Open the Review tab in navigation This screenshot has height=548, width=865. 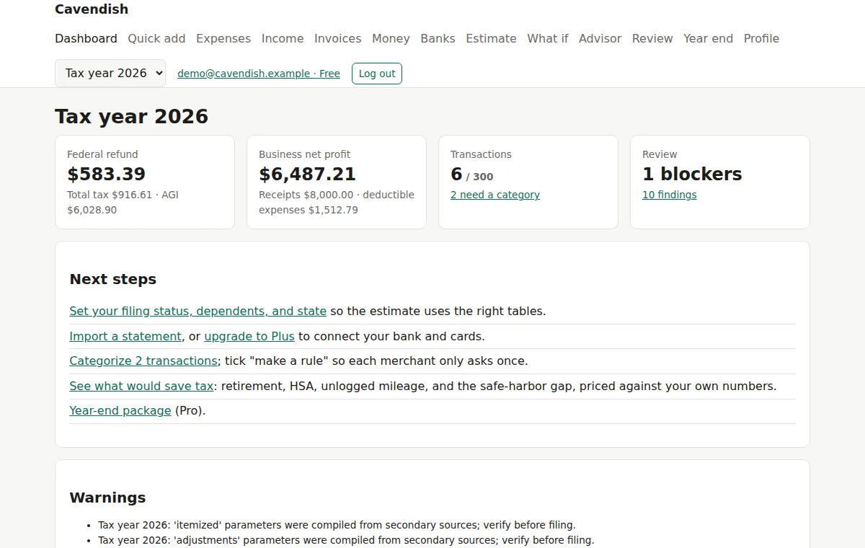pos(652,38)
